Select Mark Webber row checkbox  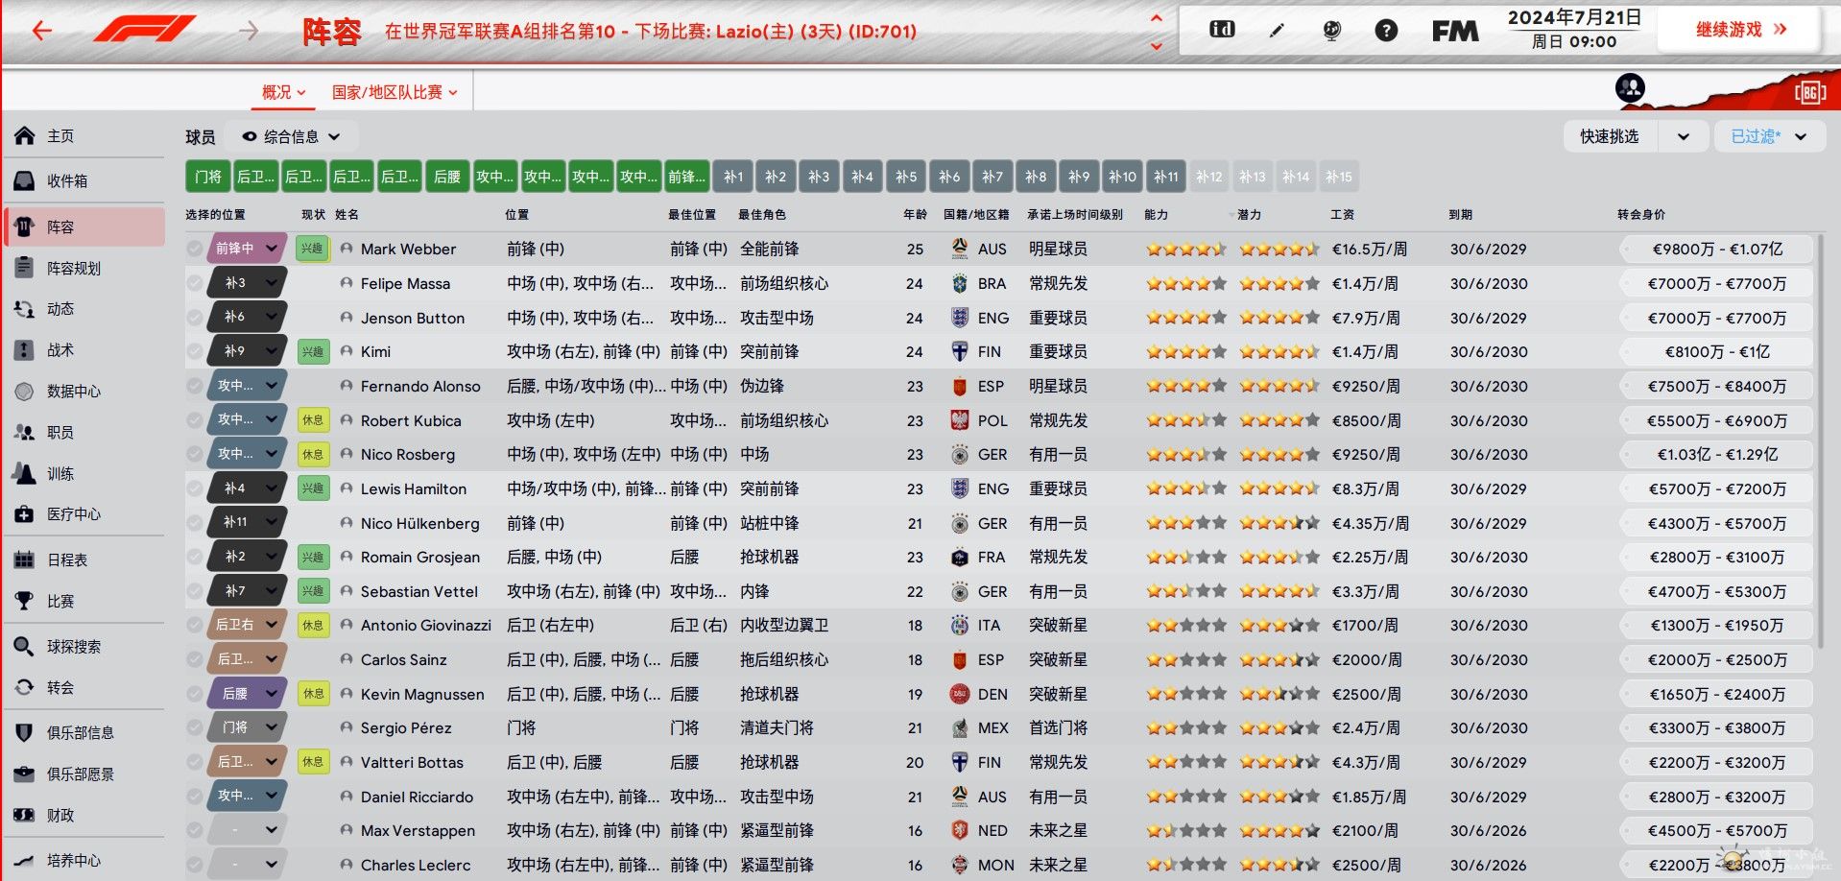[195, 249]
